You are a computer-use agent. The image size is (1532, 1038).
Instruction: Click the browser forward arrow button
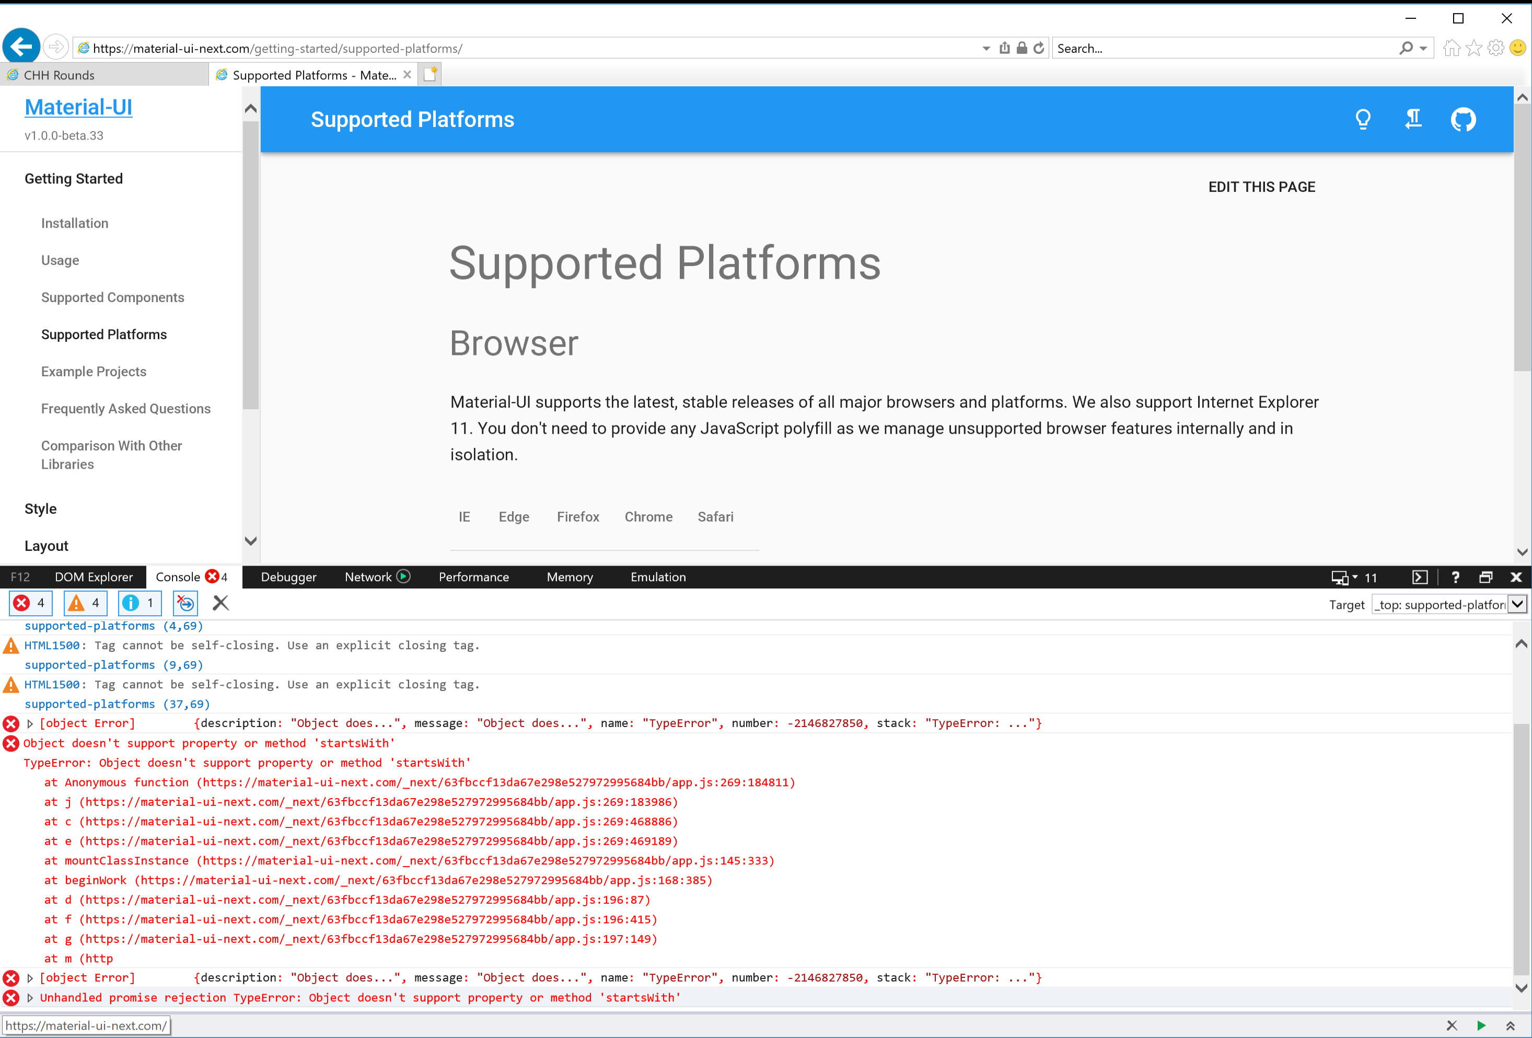pos(56,47)
